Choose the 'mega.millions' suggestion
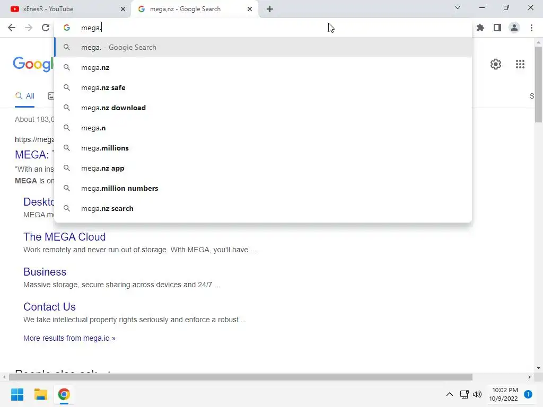 263,148
